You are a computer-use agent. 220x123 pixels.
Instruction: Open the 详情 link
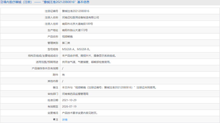(65, 120)
